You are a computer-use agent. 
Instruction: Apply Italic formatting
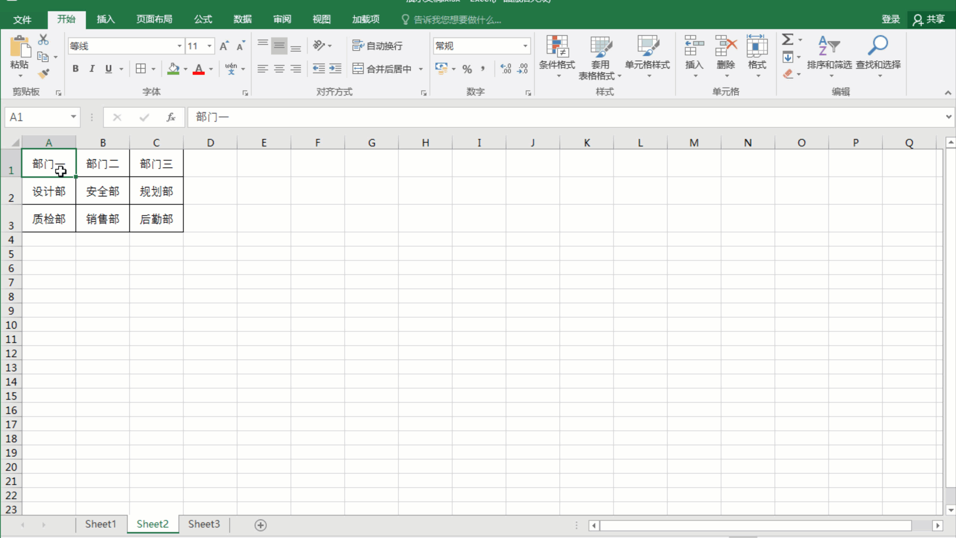(92, 69)
